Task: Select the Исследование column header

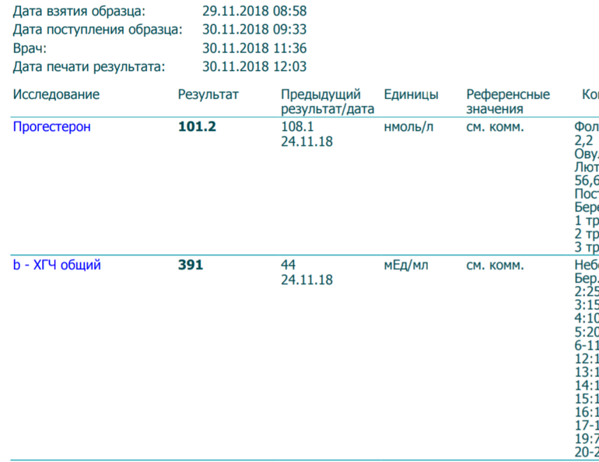Action: pos(56,94)
